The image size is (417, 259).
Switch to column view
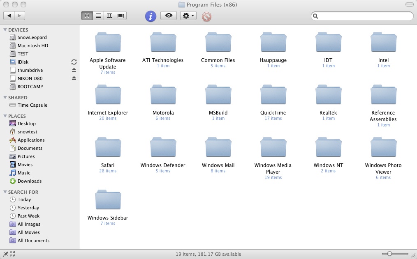pos(109,16)
